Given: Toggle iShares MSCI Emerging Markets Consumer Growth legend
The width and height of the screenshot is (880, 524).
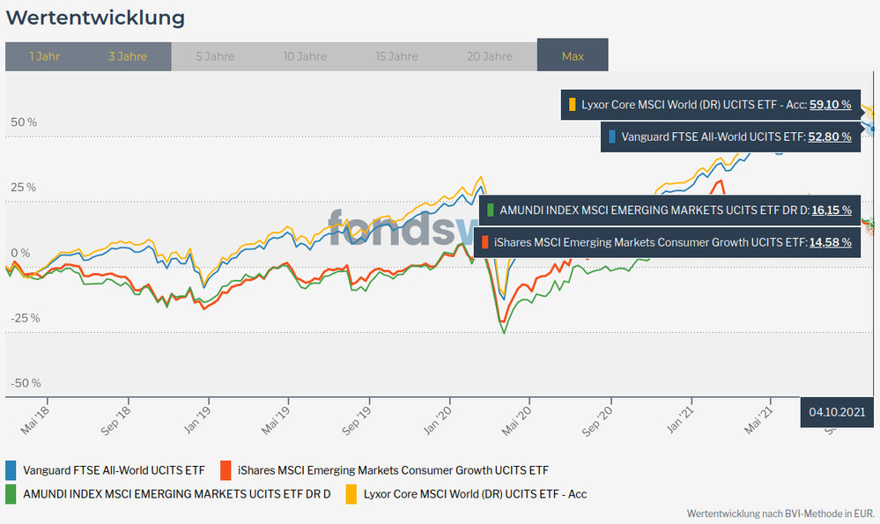Looking at the screenshot, I should [392, 470].
